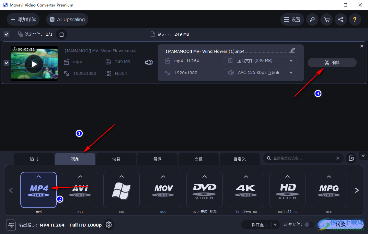Click the Convert (转换) button
This screenshot has width=368, height=234.
pyautogui.click(x=340, y=225)
